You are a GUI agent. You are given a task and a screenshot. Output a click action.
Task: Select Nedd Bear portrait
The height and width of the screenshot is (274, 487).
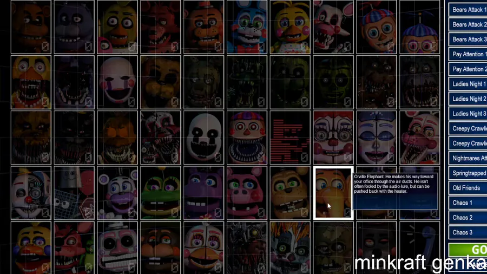(290, 193)
